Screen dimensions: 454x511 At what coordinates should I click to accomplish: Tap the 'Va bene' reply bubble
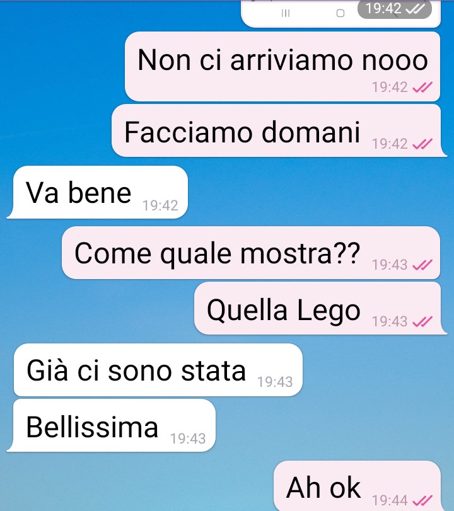tap(98, 192)
